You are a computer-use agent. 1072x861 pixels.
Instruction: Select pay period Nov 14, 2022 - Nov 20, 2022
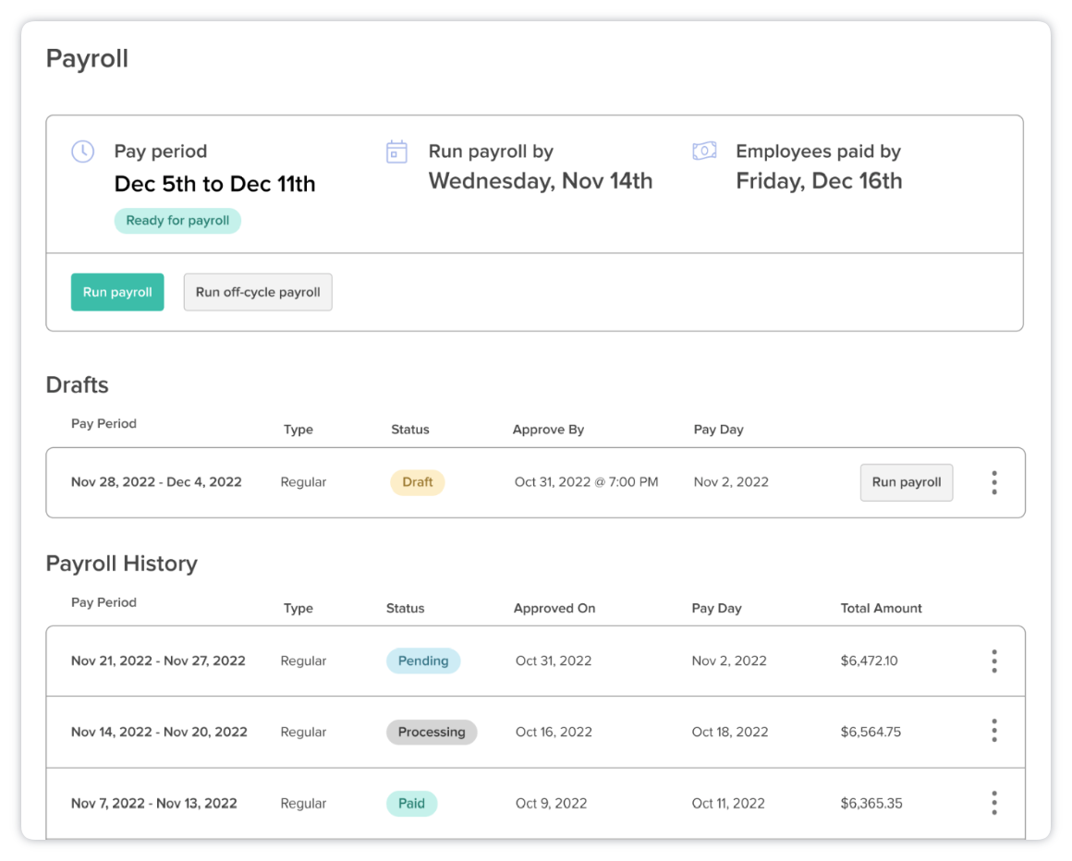[159, 732]
